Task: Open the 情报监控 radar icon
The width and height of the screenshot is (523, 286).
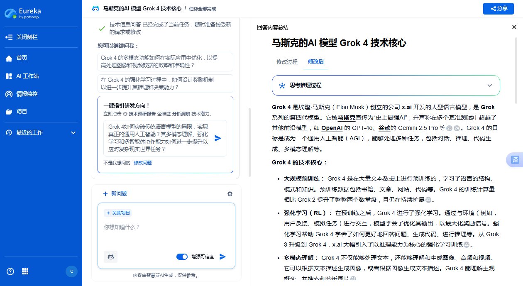Action: pos(9,94)
